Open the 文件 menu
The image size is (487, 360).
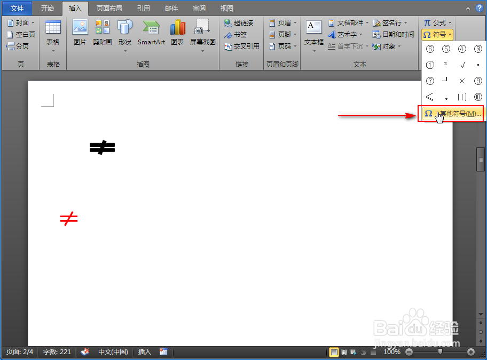pyautogui.click(x=17, y=8)
